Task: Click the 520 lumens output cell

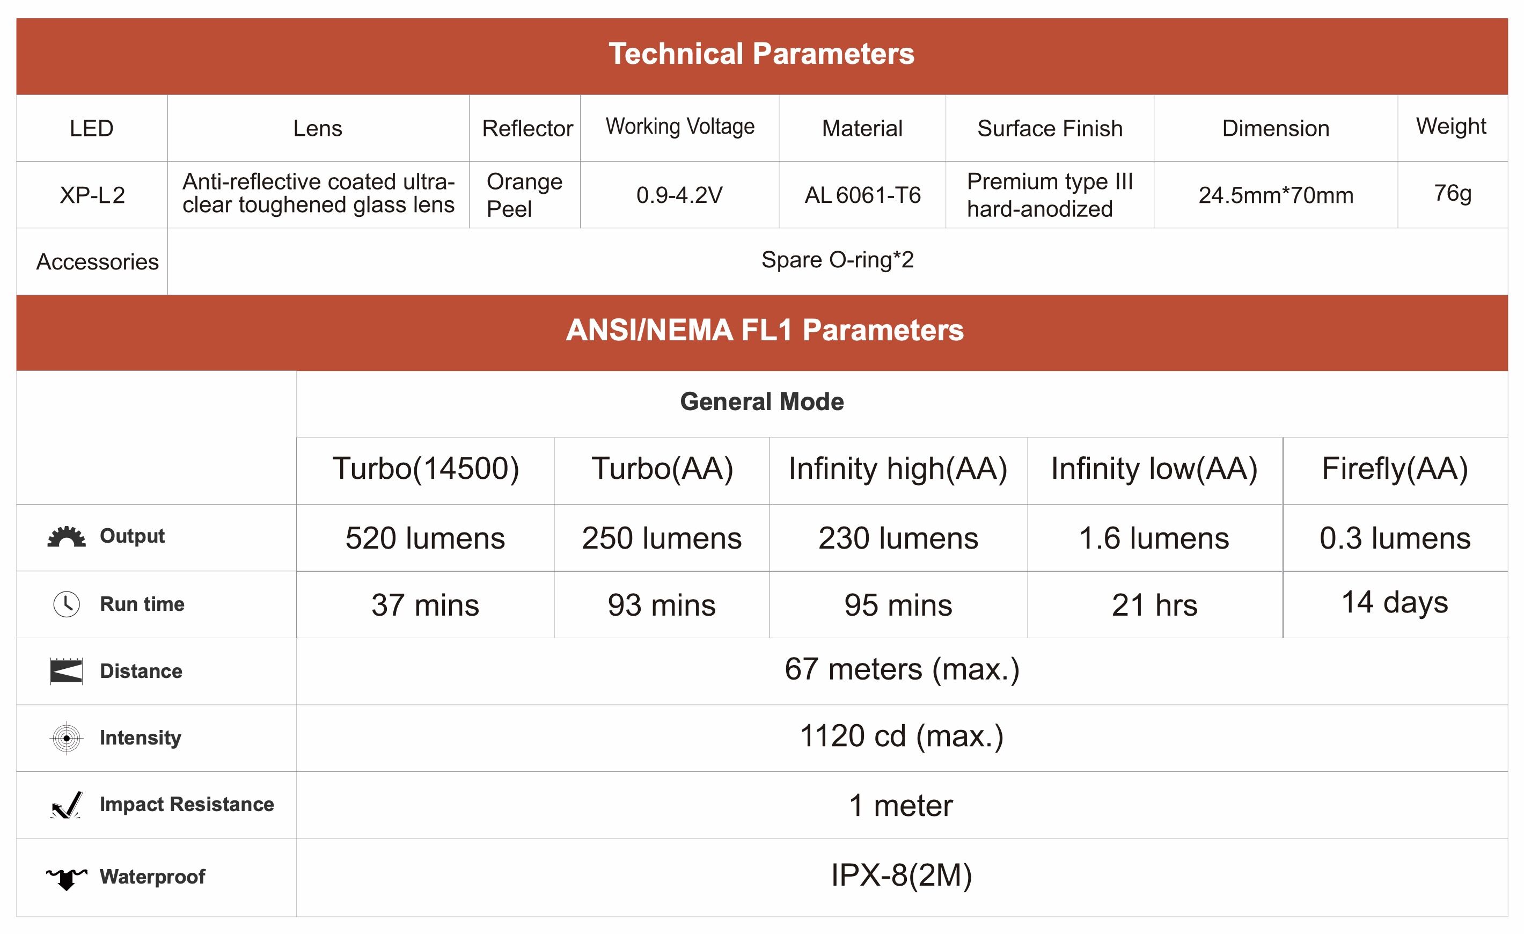Action: (426, 538)
